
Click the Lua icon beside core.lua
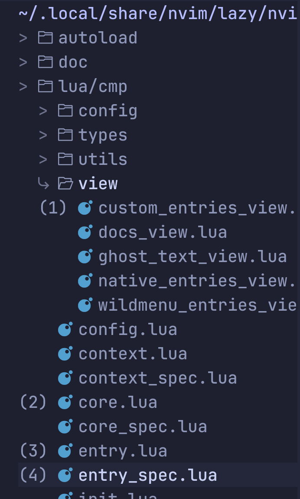[x=65, y=402]
